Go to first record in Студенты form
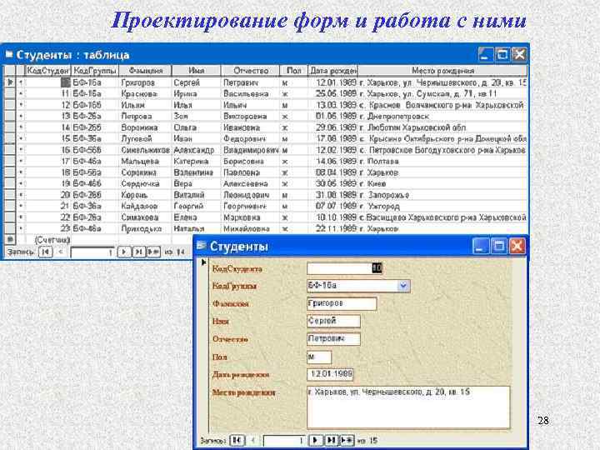Image resolution: width=600 pixels, height=450 pixels. (237, 440)
